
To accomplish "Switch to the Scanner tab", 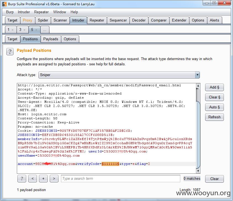I will [x=60, y=20].
